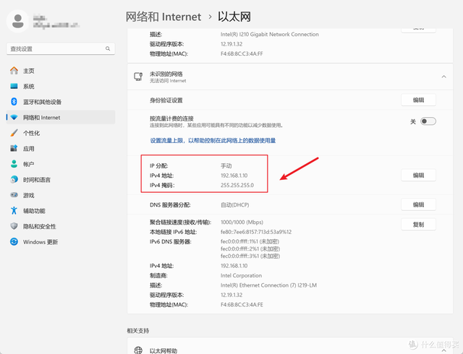The width and height of the screenshot is (463, 354).
Task: Click the Bluetooth and devices icon
Action: [14, 102]
